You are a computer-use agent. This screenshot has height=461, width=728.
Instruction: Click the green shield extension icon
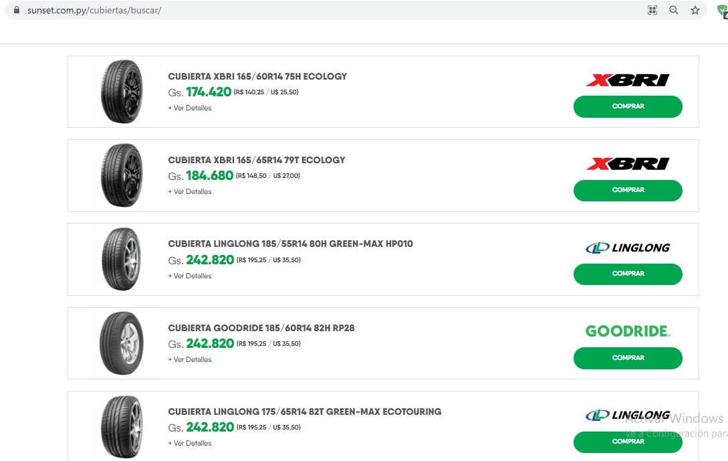pos(722,11)
